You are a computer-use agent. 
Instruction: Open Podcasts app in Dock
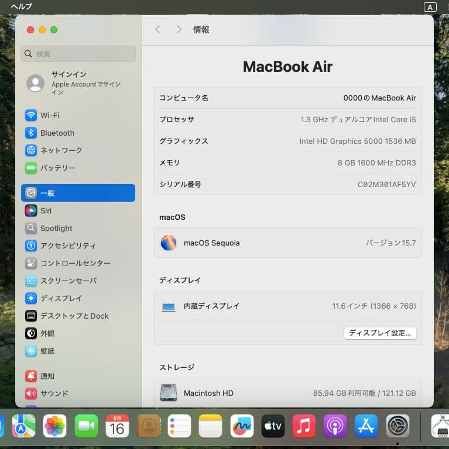[x=335, y=426]
